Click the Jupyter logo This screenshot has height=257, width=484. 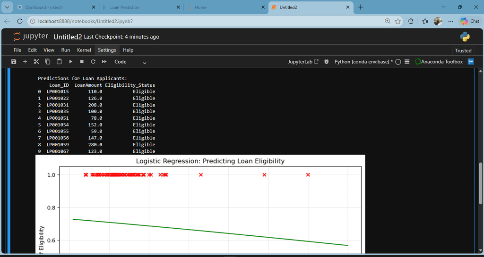click(x=31, y=37)
